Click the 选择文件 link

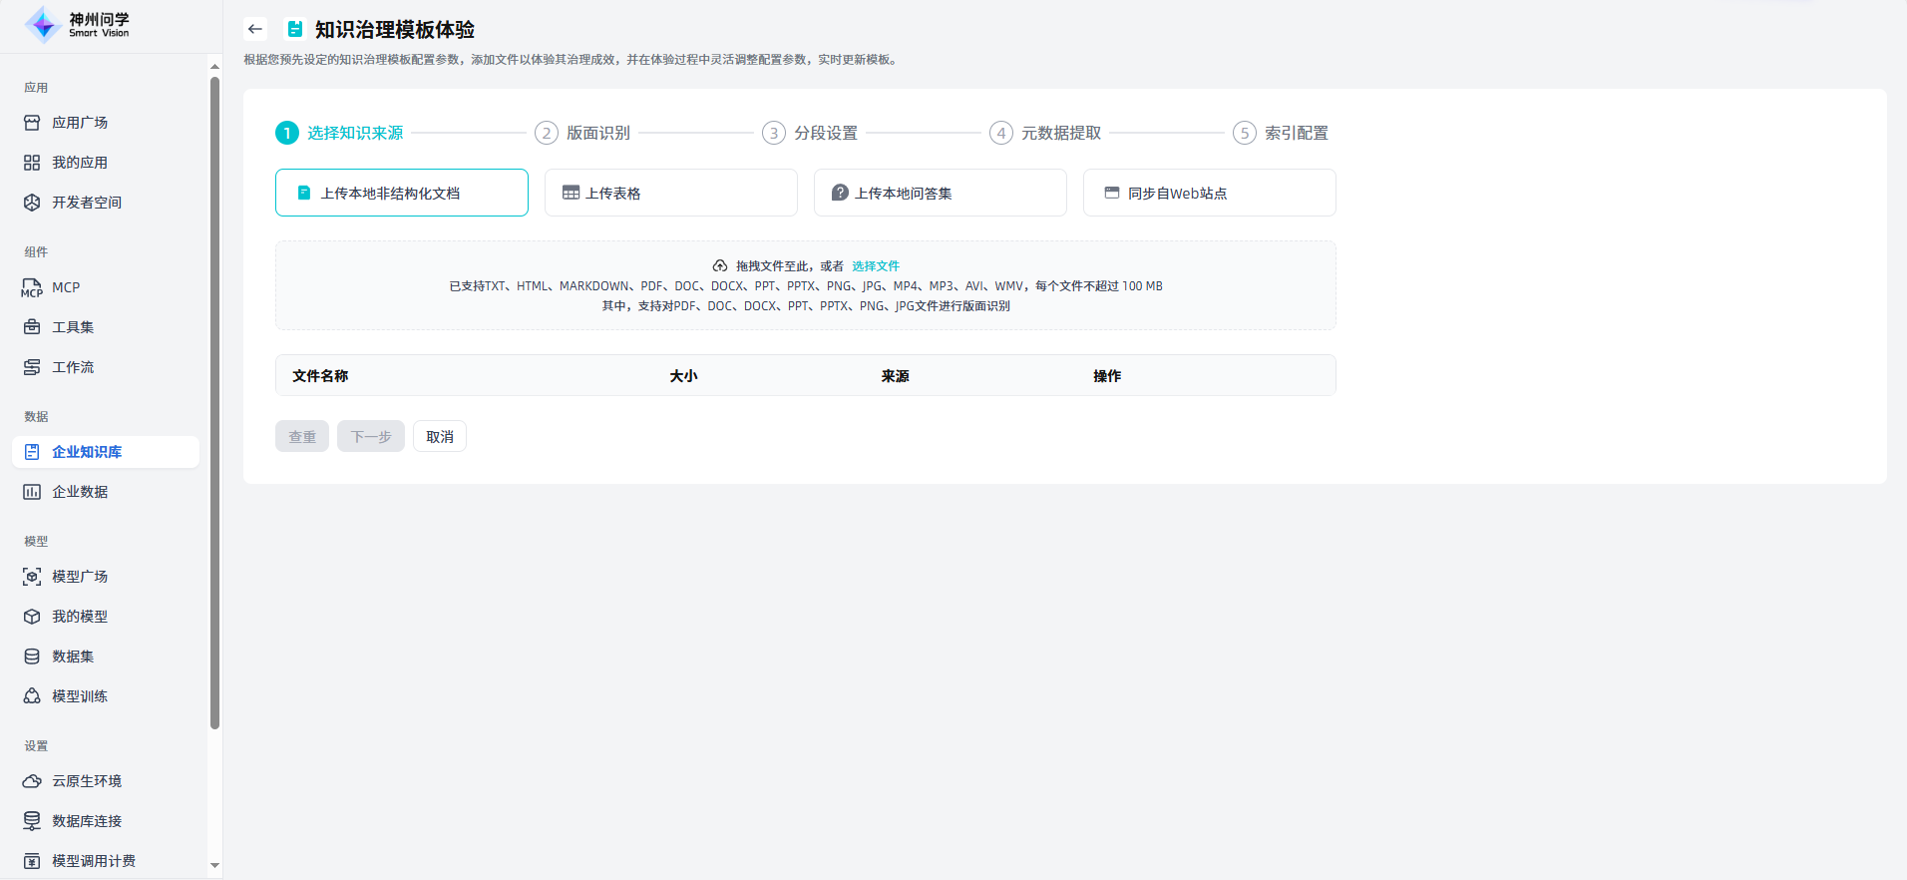tap(875, 266)
